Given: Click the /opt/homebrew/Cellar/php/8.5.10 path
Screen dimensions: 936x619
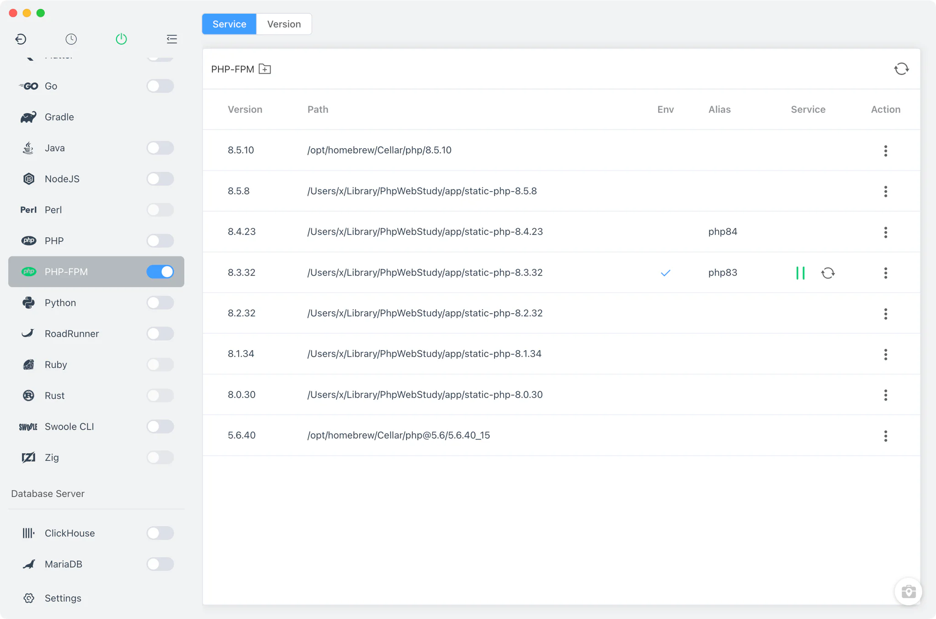Looking at the screenshot, I should [379, 150].
